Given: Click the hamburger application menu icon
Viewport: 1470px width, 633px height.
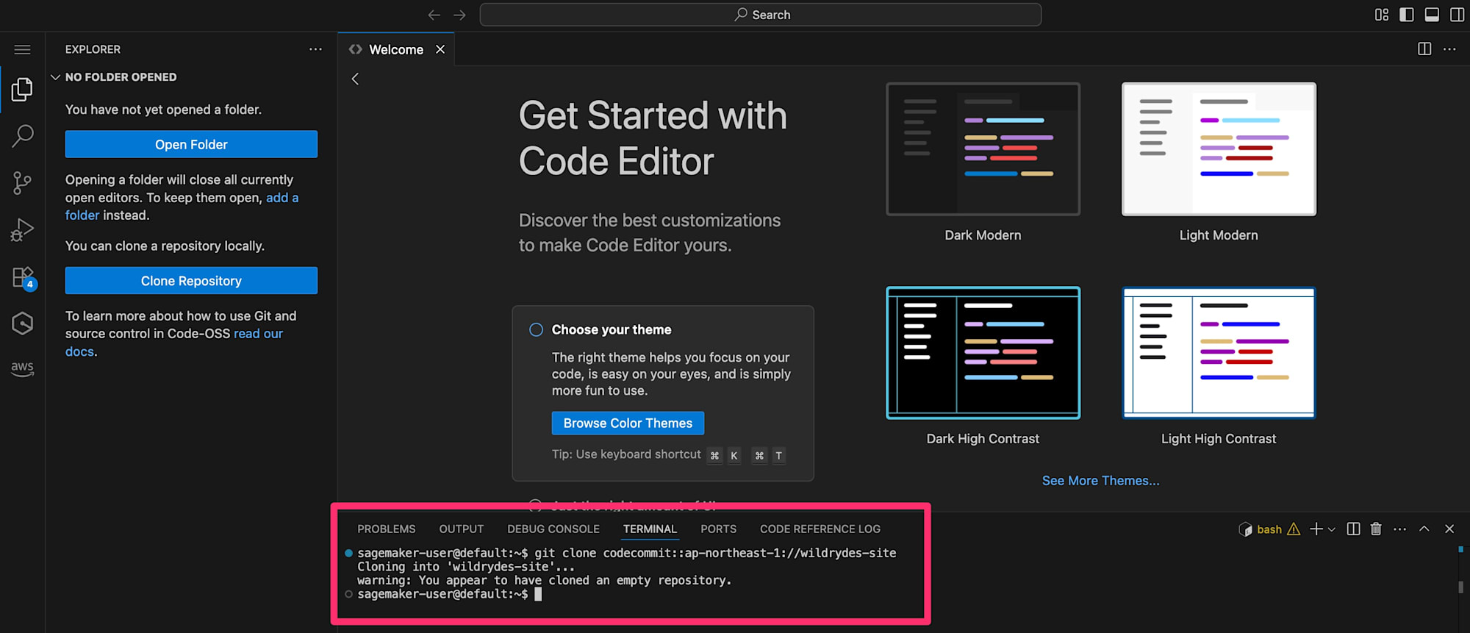Looking at the screenshot, I should (22, 49).
